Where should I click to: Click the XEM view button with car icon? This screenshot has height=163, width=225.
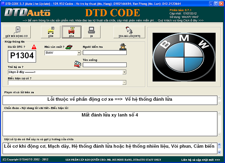(x=51, y=32)
